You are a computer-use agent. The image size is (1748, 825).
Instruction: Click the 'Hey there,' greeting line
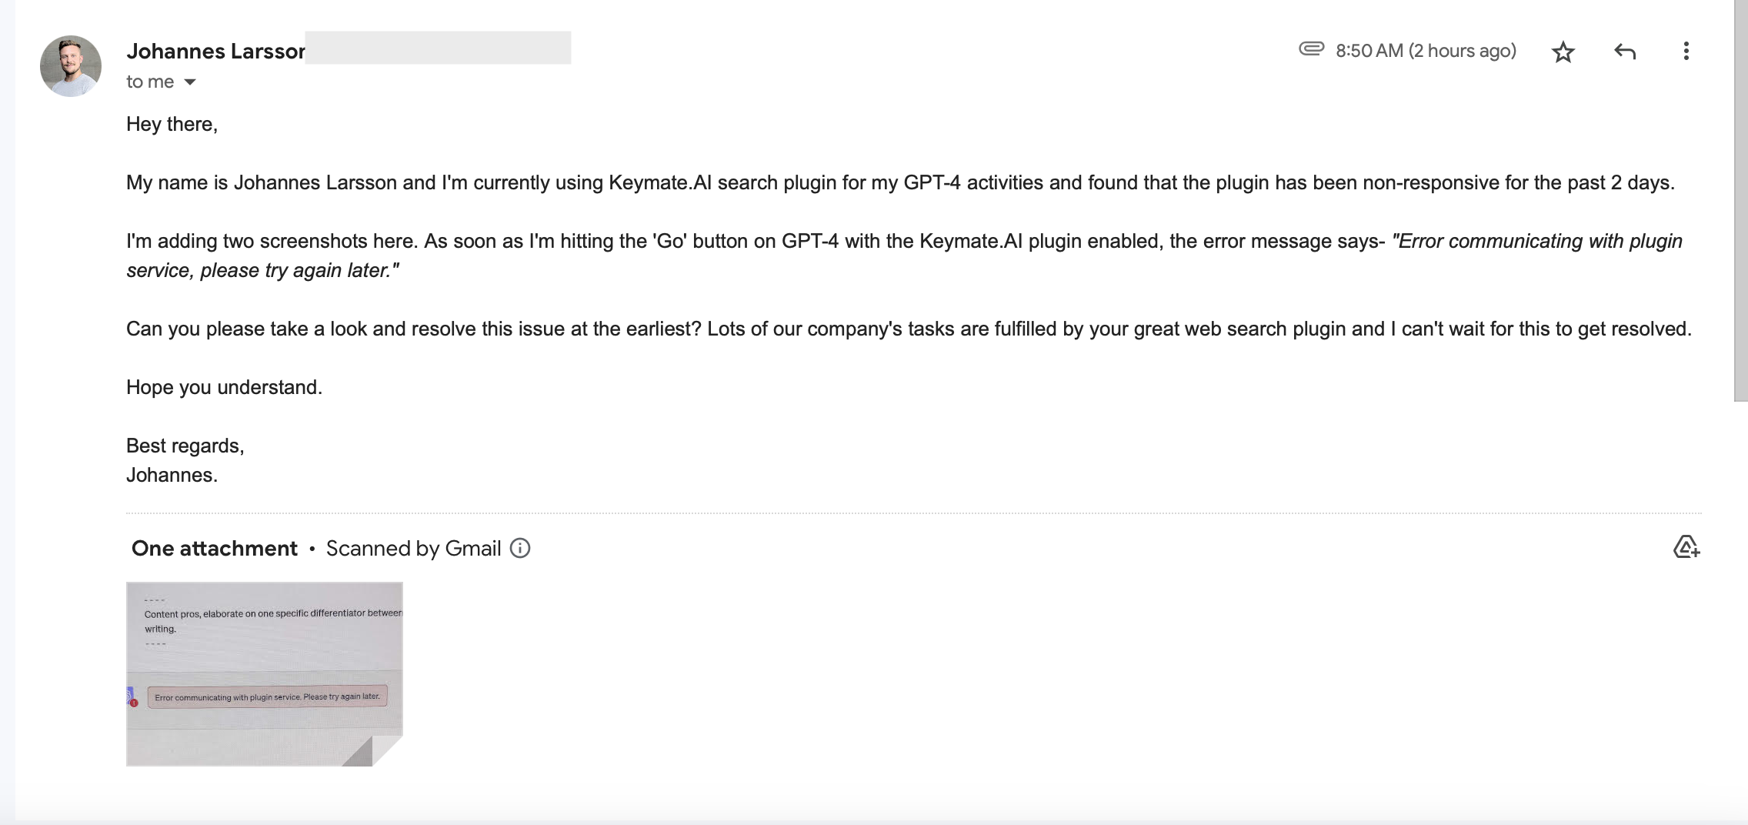[172, 124]
